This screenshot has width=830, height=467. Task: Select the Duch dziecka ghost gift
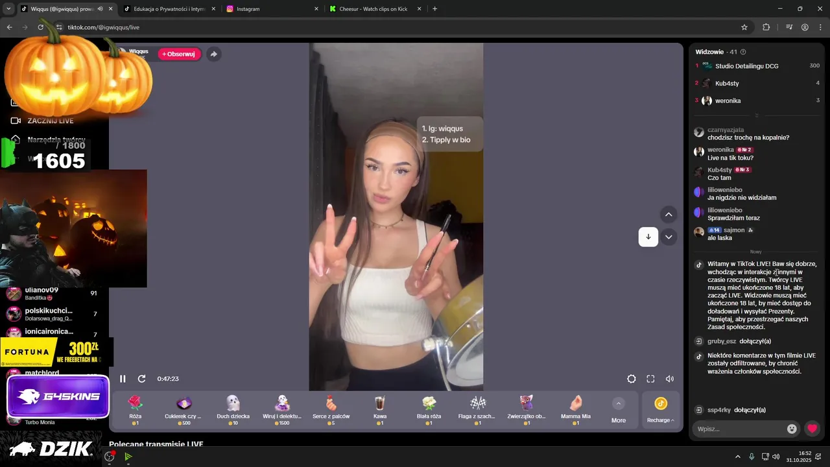(233, 410)
